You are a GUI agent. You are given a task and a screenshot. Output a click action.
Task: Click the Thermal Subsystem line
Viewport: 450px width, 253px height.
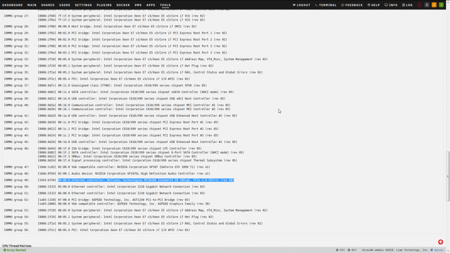point(137,160)
